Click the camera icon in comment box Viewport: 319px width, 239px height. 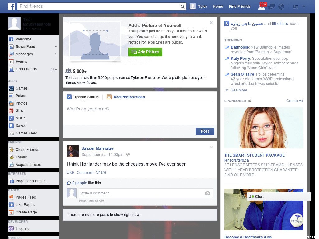pos(207,193)
